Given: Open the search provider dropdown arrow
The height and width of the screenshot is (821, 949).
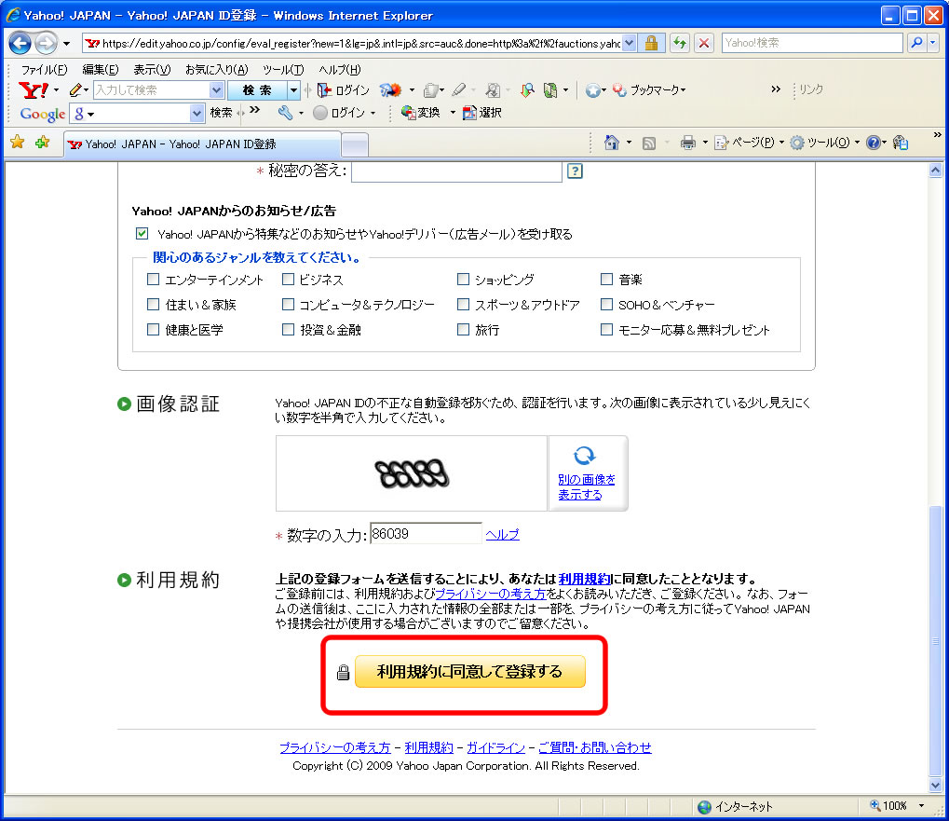Looking at the screenshot, I should pyautogui.click(x=932, y=43).
